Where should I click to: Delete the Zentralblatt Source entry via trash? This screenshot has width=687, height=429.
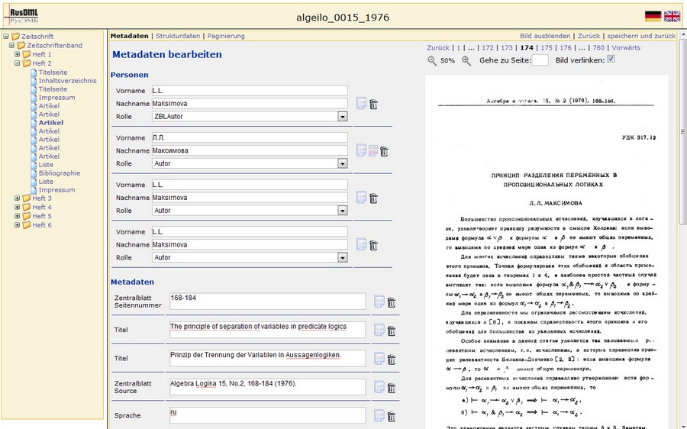(x=391, y=387)
